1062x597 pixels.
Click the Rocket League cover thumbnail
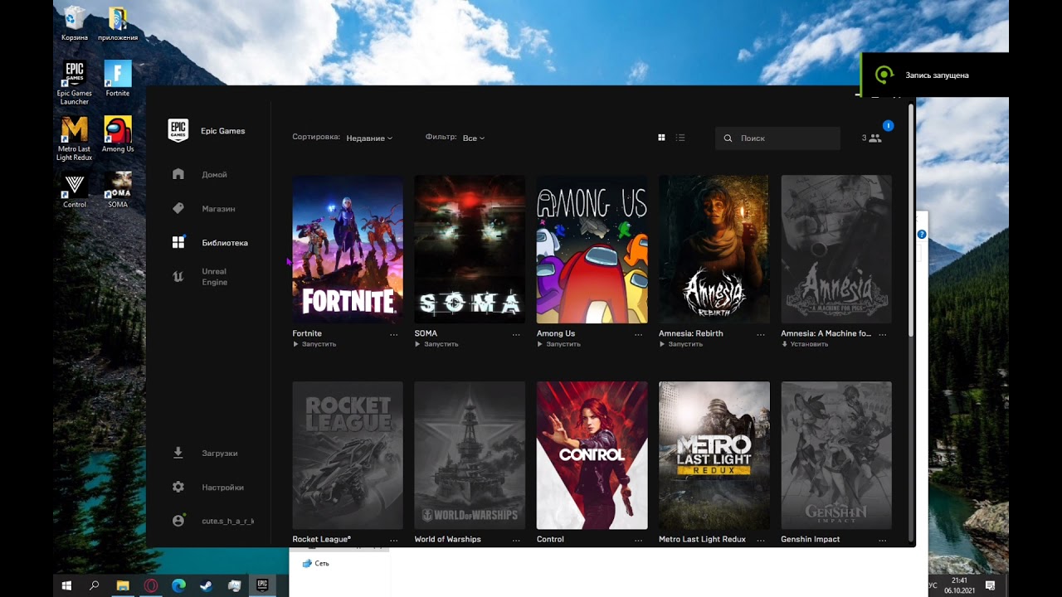tap(348, 455)
